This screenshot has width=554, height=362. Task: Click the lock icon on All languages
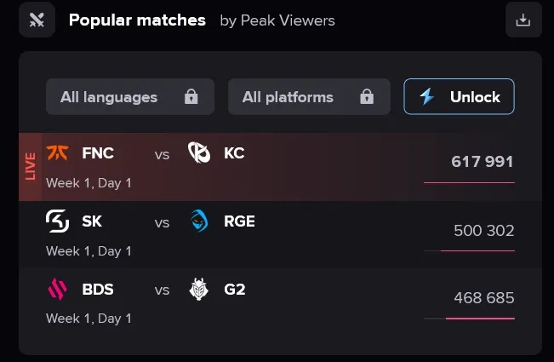pyautogui.click(x=191, y=96)
